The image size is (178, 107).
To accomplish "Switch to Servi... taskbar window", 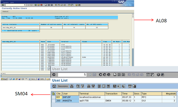I will [33, 79].
